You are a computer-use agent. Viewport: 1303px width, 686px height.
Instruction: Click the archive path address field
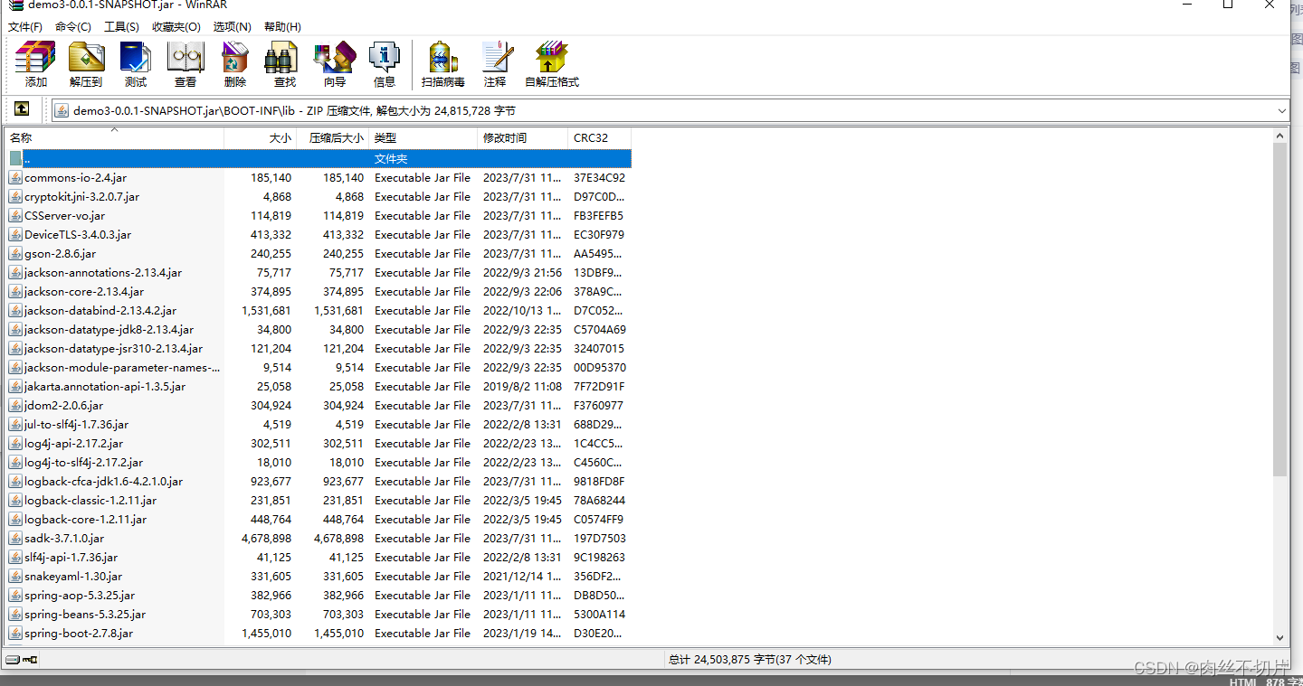670,110
